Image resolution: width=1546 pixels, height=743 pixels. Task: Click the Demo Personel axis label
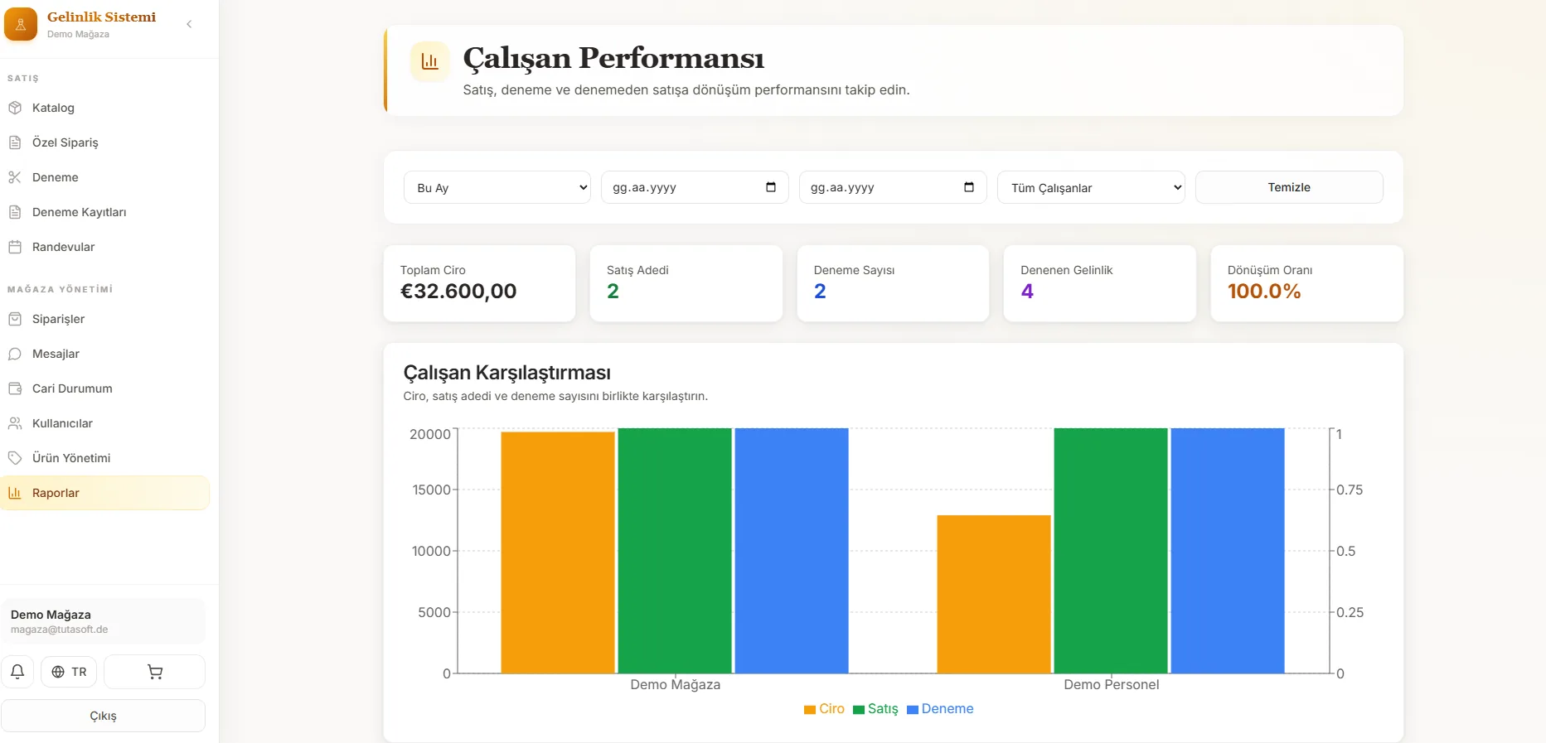1112,685
